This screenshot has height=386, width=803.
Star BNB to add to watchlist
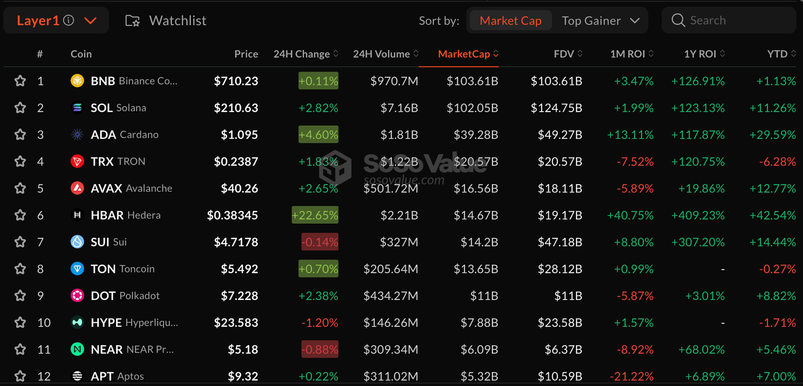click(20, 81)
